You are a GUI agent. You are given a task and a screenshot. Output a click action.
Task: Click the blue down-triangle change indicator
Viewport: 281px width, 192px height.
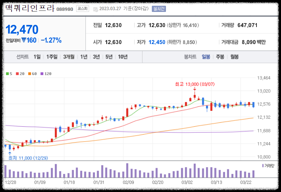coord(24,40)
